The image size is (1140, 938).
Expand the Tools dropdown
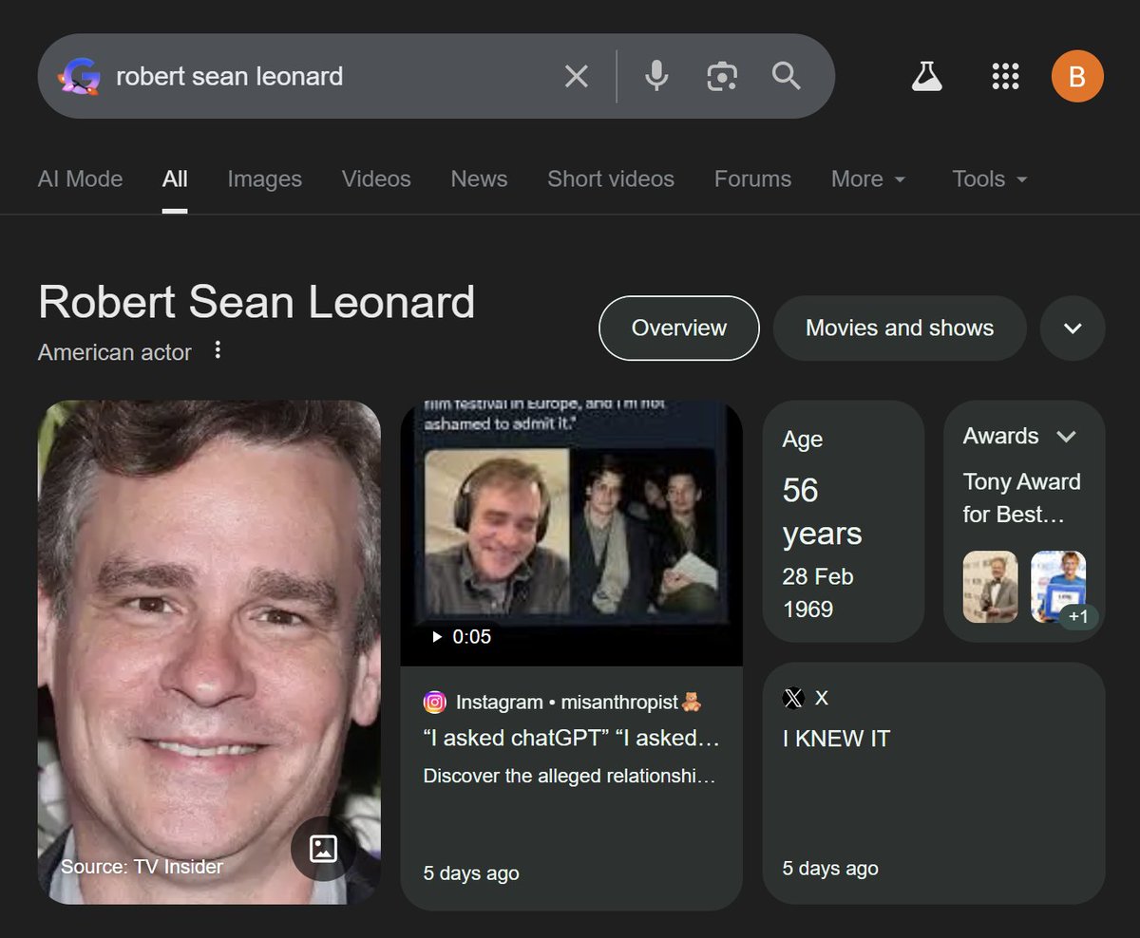(990, 178)
